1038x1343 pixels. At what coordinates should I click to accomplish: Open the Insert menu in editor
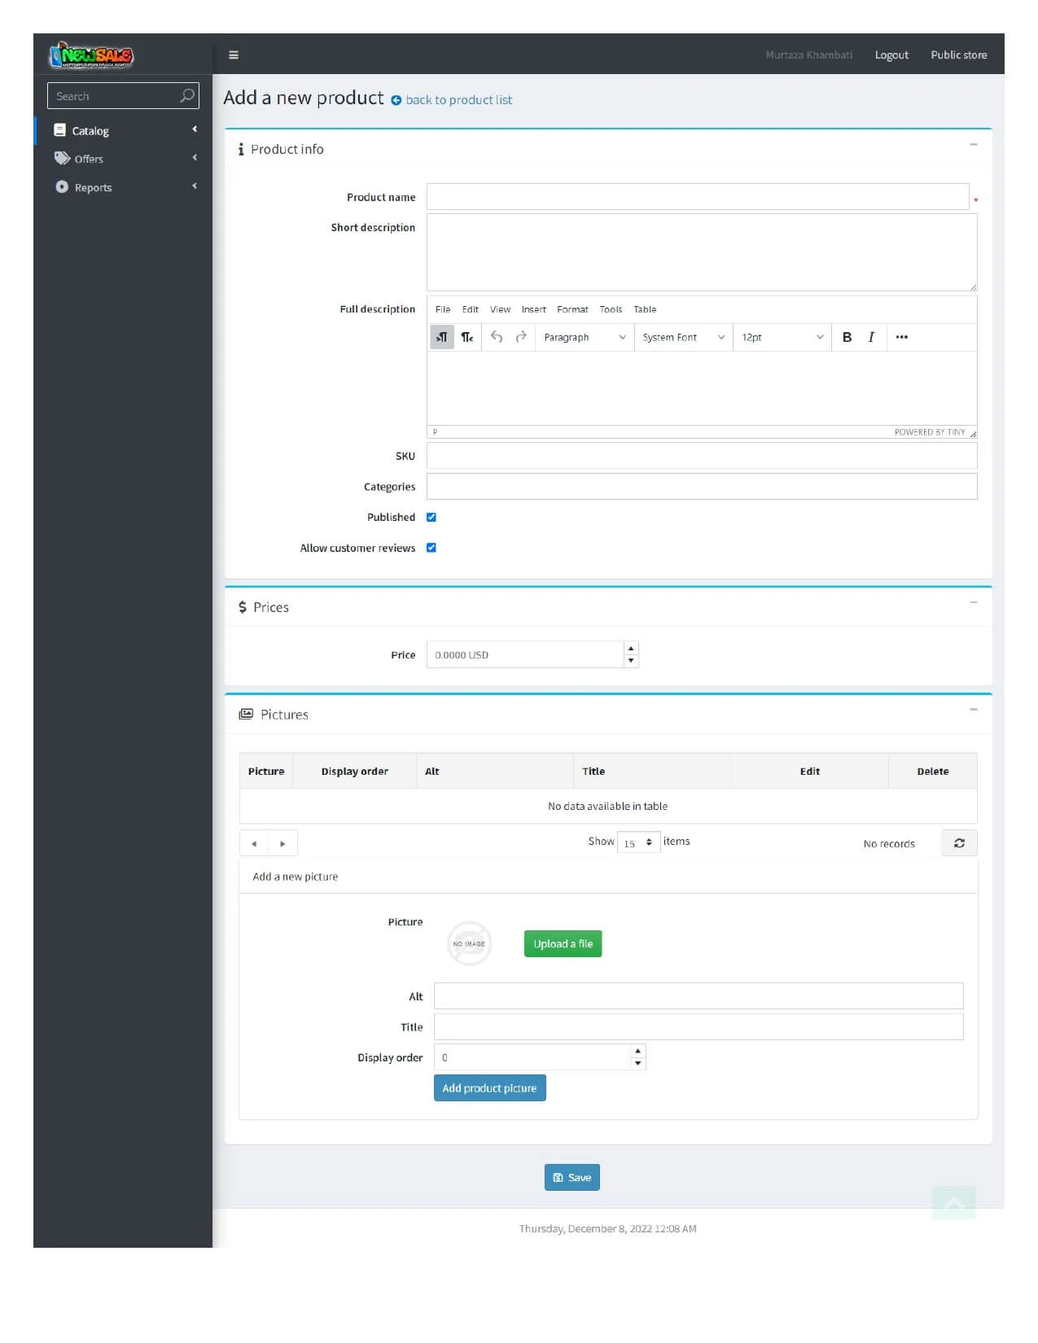point(533,309)
